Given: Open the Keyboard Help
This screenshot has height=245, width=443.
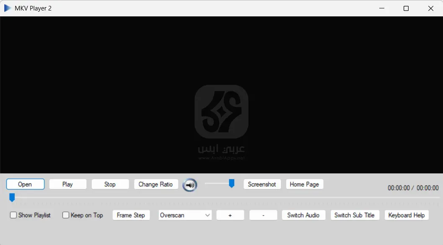Looking at the screenshot, I should pos(406,215).
